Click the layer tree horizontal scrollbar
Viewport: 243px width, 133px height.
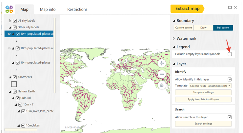pos(21,130)
